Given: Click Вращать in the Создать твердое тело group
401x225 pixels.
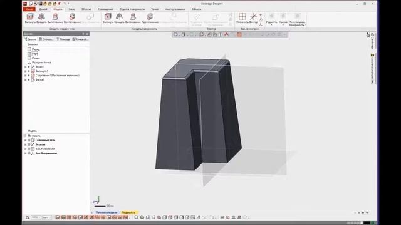Looking at the screenshot, I should coord(41,19).
